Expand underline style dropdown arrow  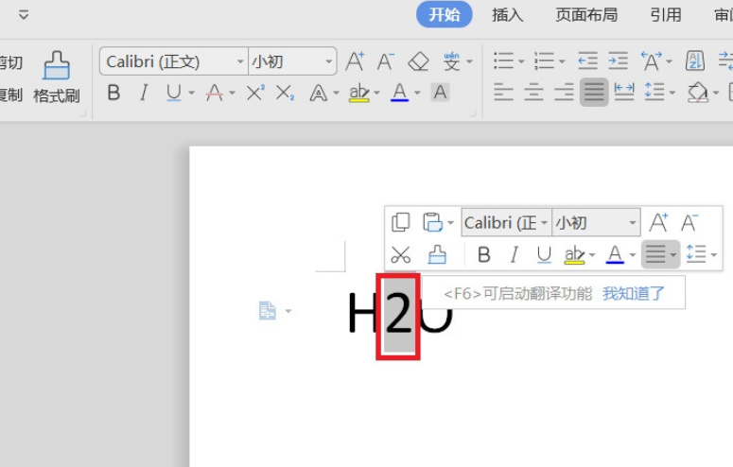[x=191, y=93]
